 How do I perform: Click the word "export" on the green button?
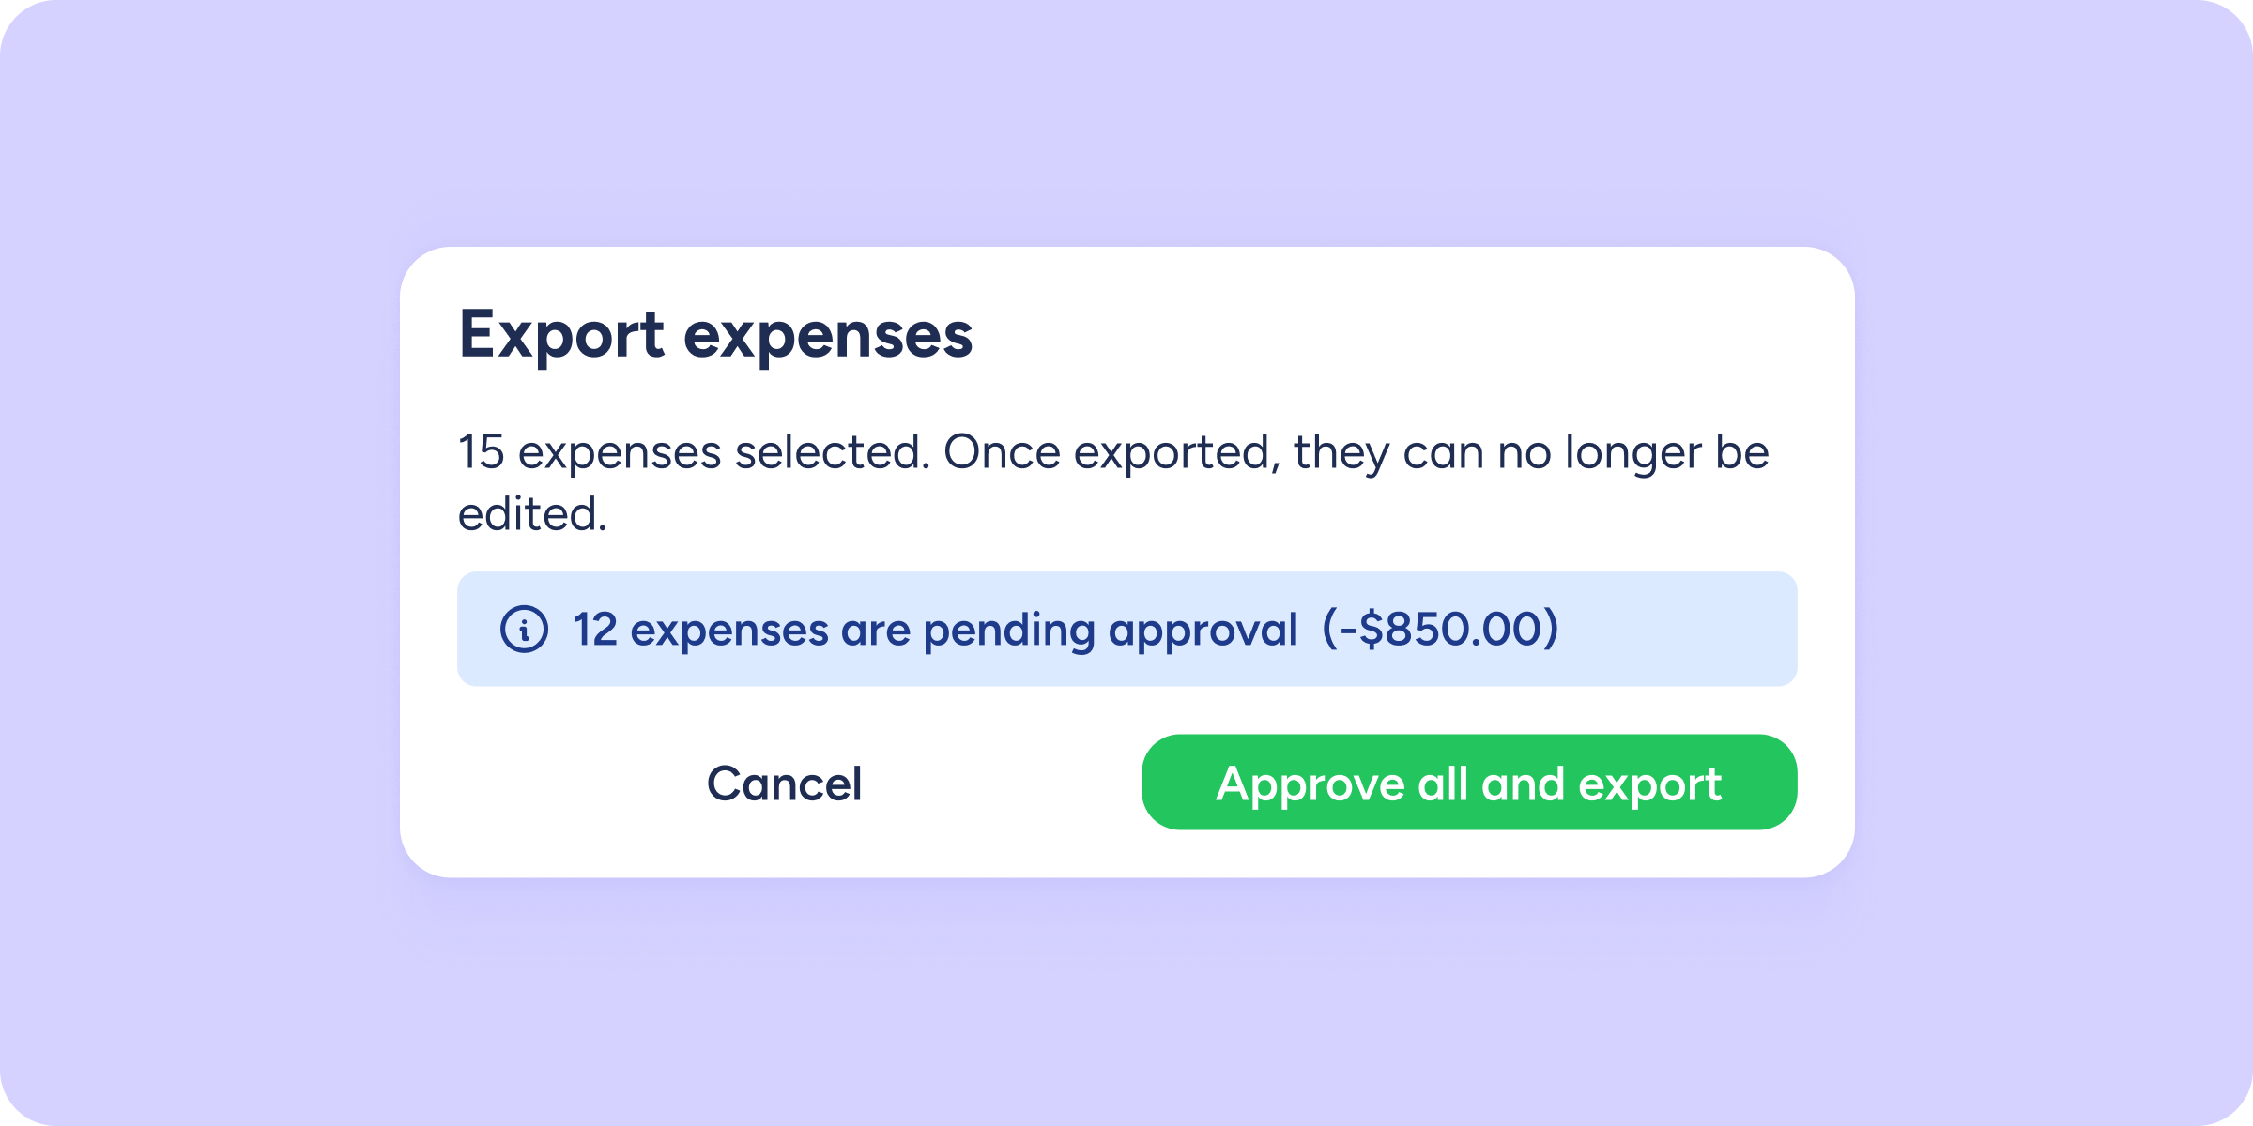1649,784
